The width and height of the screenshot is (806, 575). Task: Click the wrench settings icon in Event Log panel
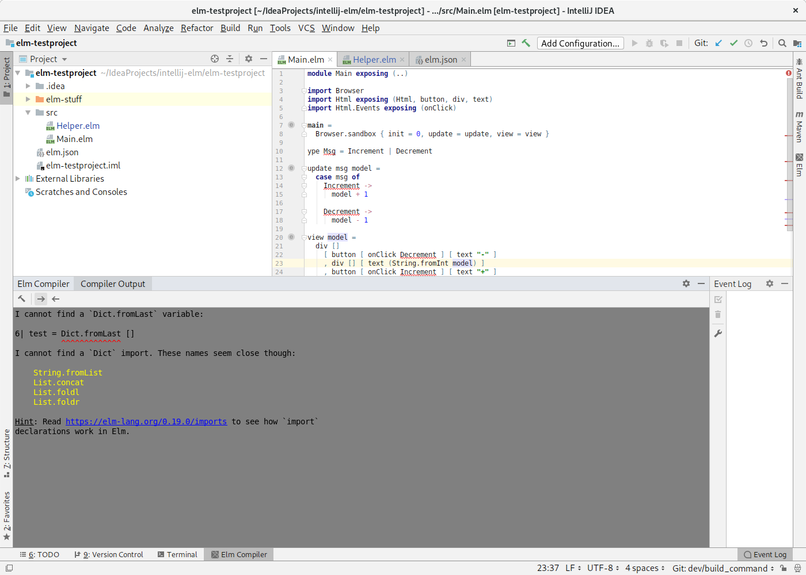[717, 332]
